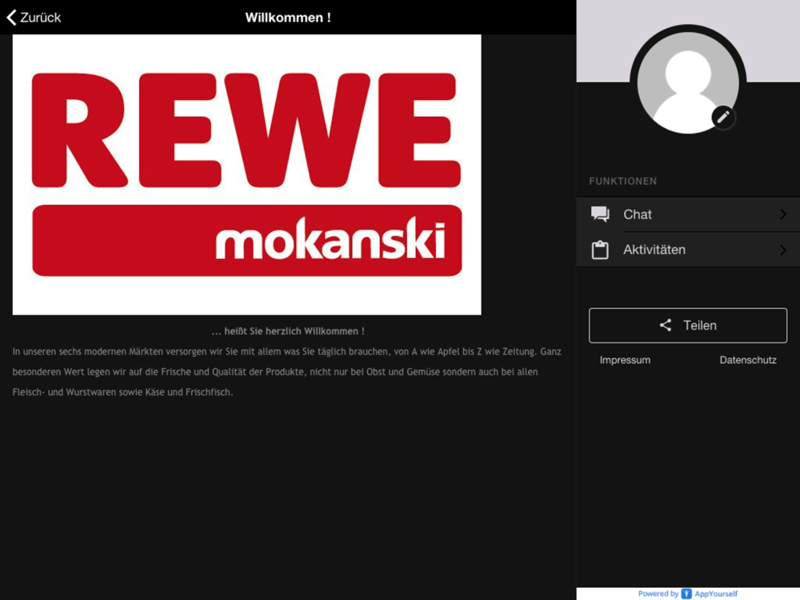Open the Aktivitäten menu entry

click(x=688, y=250)
